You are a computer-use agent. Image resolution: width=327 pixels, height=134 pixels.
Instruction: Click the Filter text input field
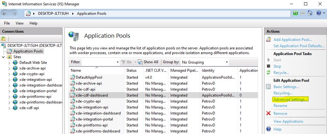99,62
